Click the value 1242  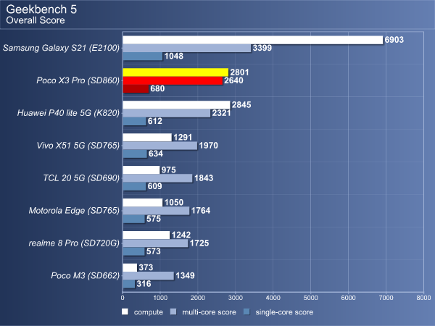click(x=181, y=235)
